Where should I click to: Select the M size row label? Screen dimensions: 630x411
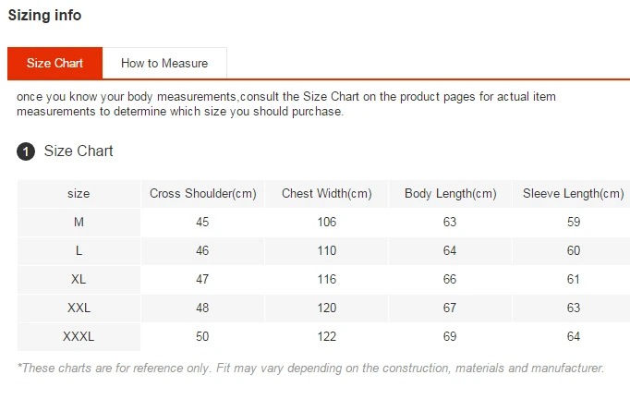click(x=79, y=223)
